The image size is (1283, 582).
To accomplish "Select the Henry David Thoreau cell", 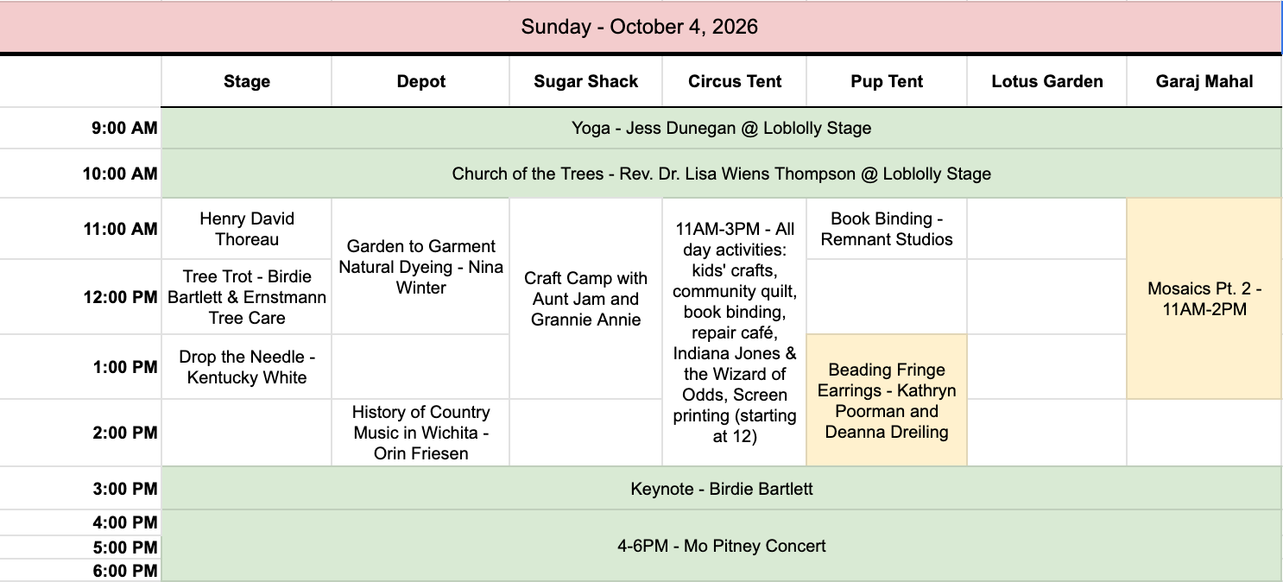I will 247,229.
